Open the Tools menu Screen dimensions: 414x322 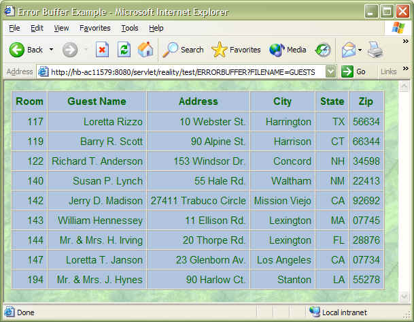click(129, 28)
